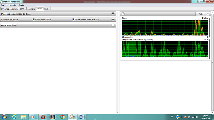Switch to the Información general tab
This screenshot has width=214, height=120.
(x=10, y=9)
